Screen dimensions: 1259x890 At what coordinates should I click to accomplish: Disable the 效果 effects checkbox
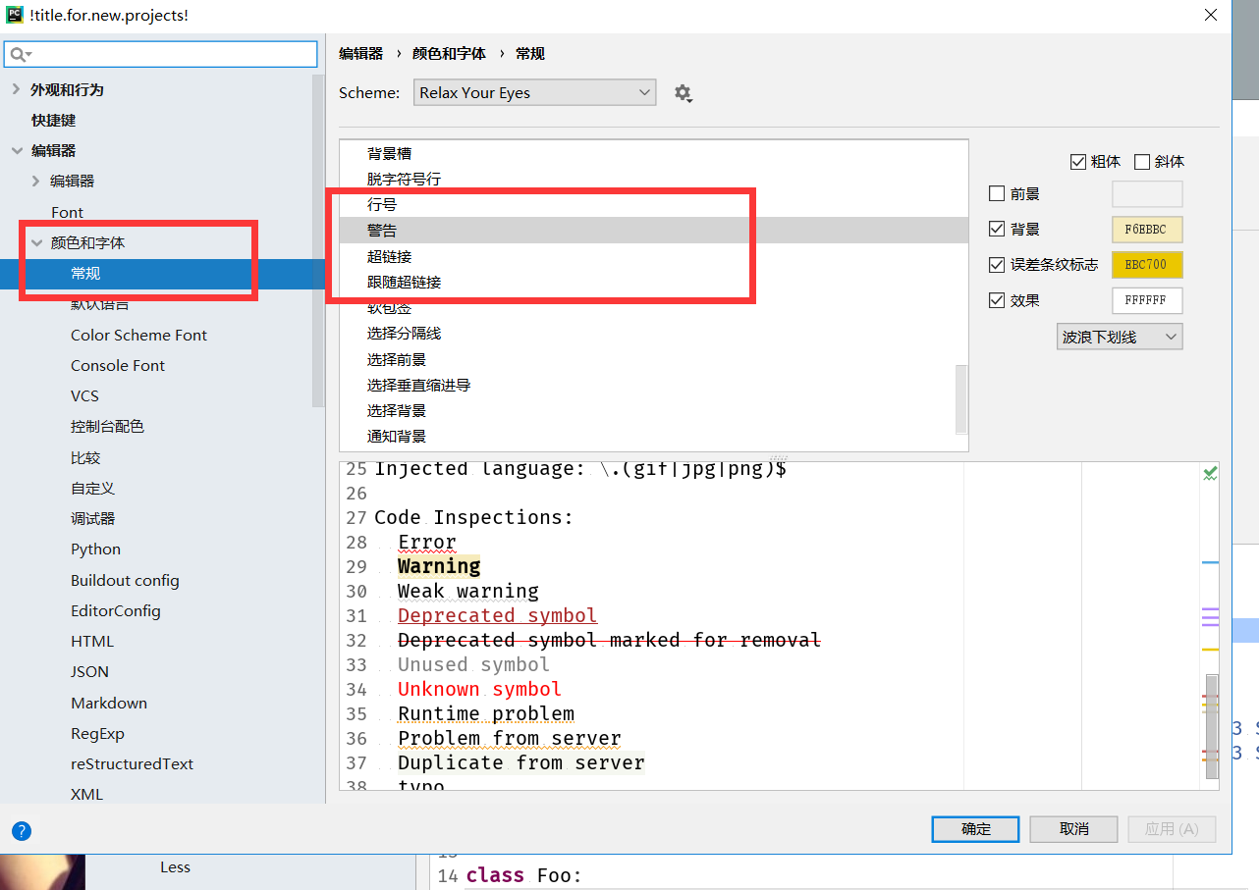point(998,300)
